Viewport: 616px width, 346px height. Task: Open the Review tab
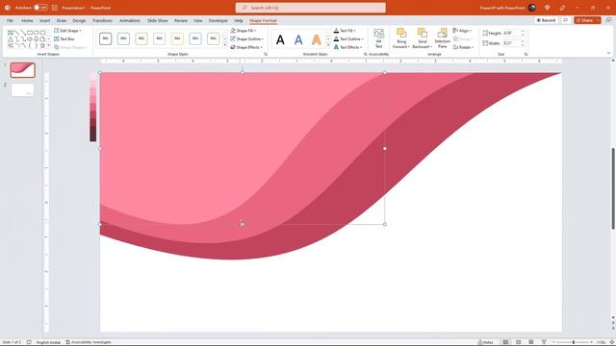[181, 20]
